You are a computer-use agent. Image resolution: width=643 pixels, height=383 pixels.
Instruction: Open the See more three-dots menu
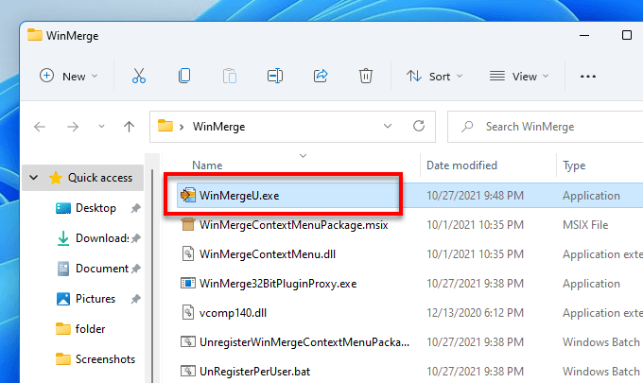587,77
